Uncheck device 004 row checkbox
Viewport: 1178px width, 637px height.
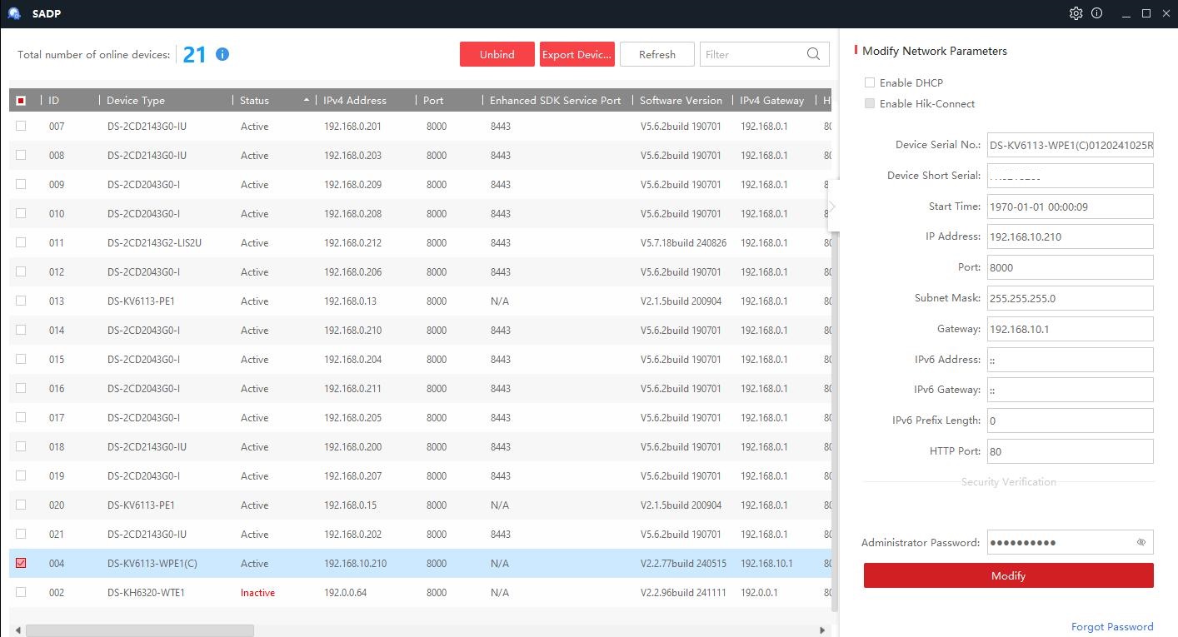[21, 563]
